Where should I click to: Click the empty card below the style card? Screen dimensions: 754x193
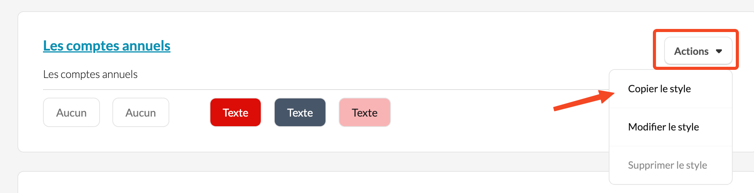click(x=310, y=183)
